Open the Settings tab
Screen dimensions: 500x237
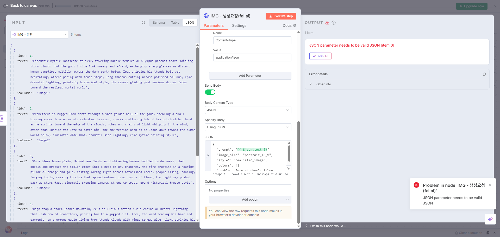pyautogui.click(x=239, y=25)
